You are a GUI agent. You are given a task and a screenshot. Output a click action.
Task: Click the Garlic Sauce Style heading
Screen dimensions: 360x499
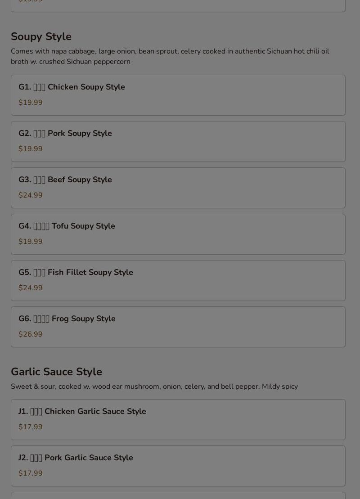pos(56,372)
